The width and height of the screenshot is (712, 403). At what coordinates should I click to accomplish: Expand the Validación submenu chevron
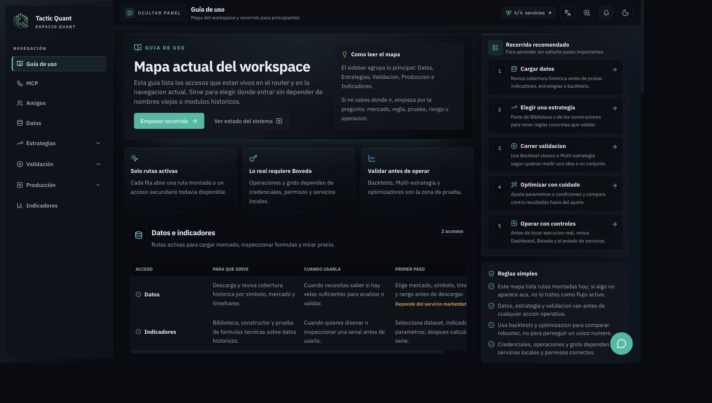[98, 164]
